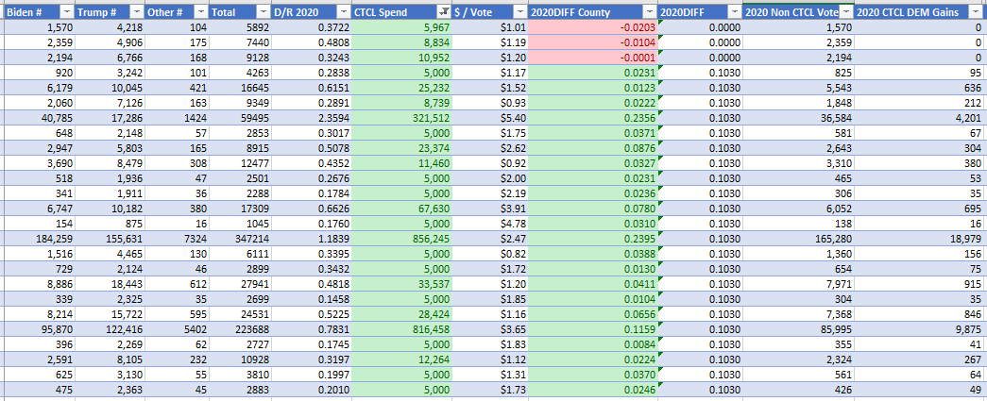
Task: Open the Other # column filter dropdown
Action: tap(200, 12)
